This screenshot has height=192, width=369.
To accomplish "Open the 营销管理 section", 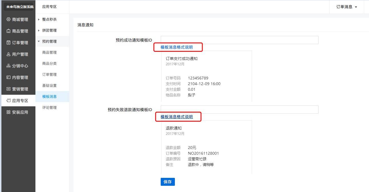I will click(x=18, y=89).
